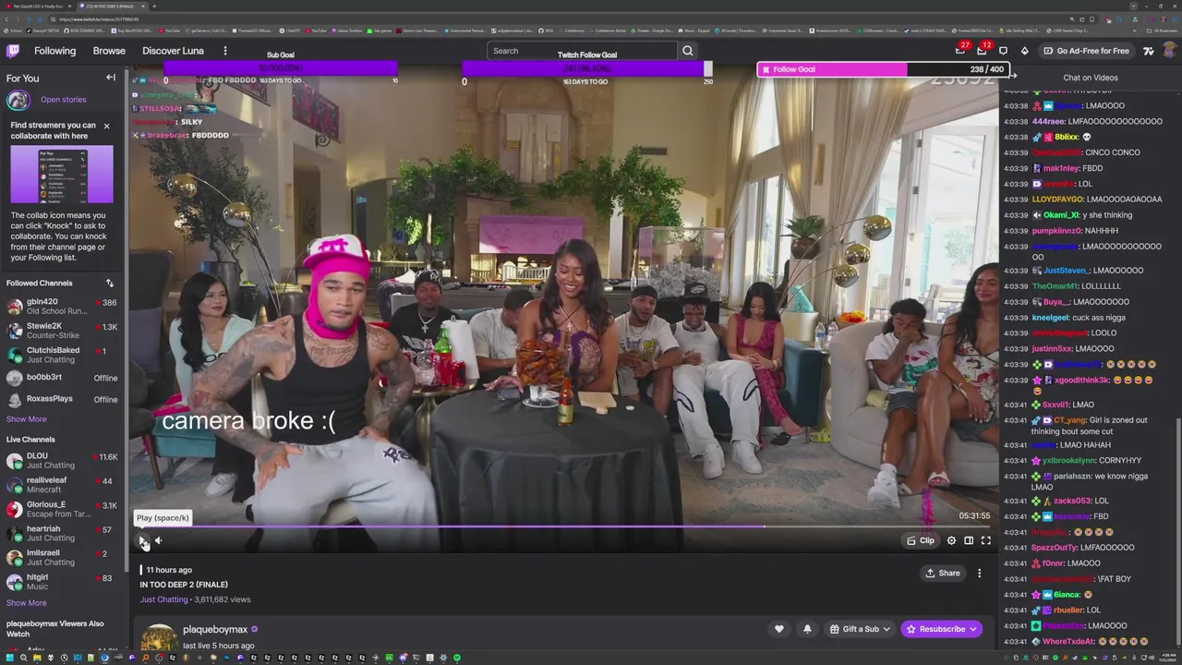
Task: Expand the Resubscribe dropdown button
Action: pos(942,629)
